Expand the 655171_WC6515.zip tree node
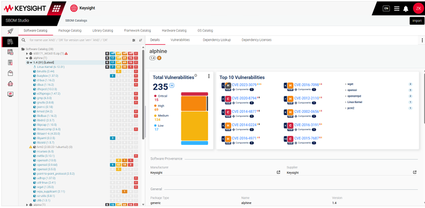The image size is (425, 208). coord(27,53)
